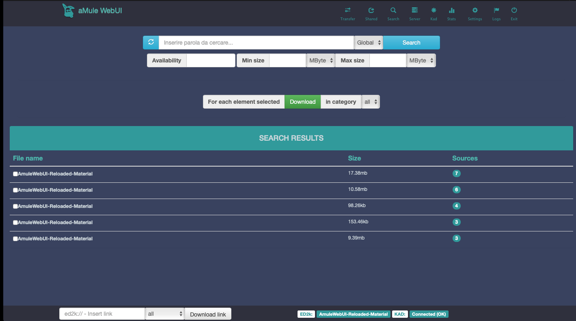Open the Min size MByte unit dropdown
Screen dimensions: 576x321
click(x=320, y=60)
